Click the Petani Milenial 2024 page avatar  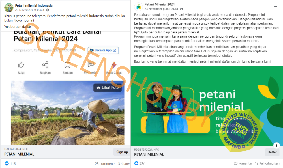(x=139, y=7)
